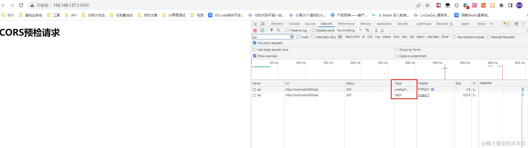
Task: Open network conditions wifi icon
Action: (367, 30)
